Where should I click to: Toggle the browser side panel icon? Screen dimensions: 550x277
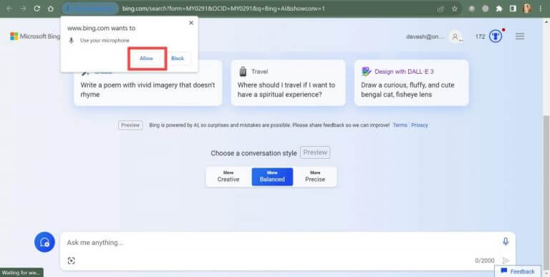(x=513, y=9)
